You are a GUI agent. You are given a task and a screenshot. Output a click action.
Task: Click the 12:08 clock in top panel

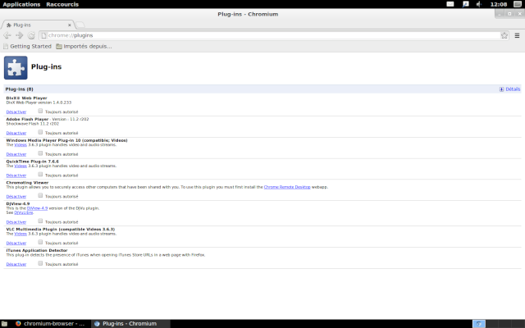coord(499,4)
